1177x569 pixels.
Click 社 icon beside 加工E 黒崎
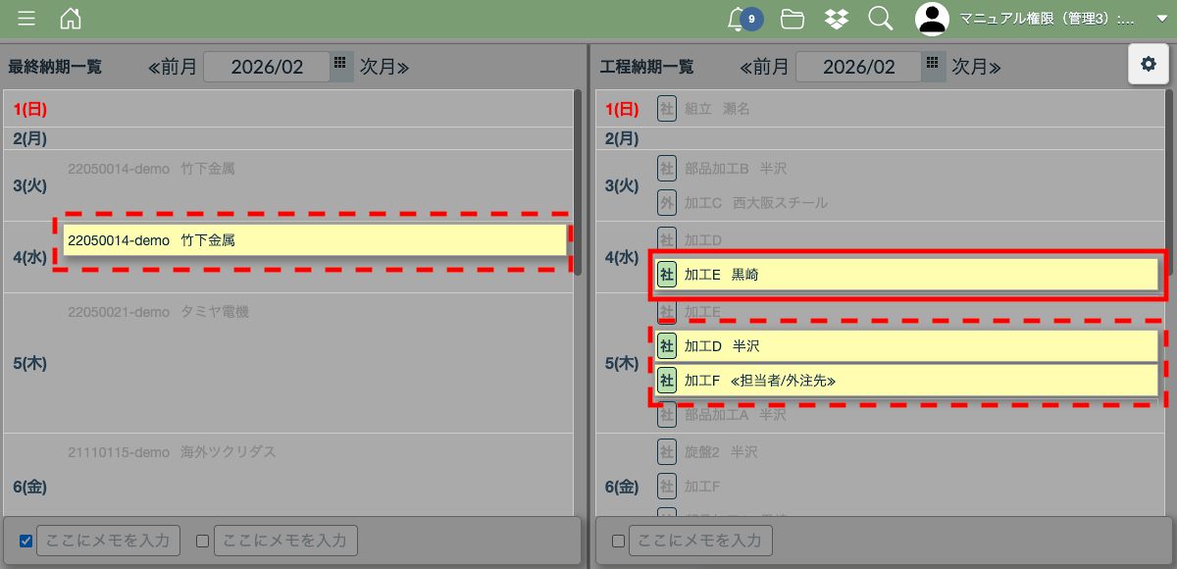pyautogui.click(x=667, y=275)
